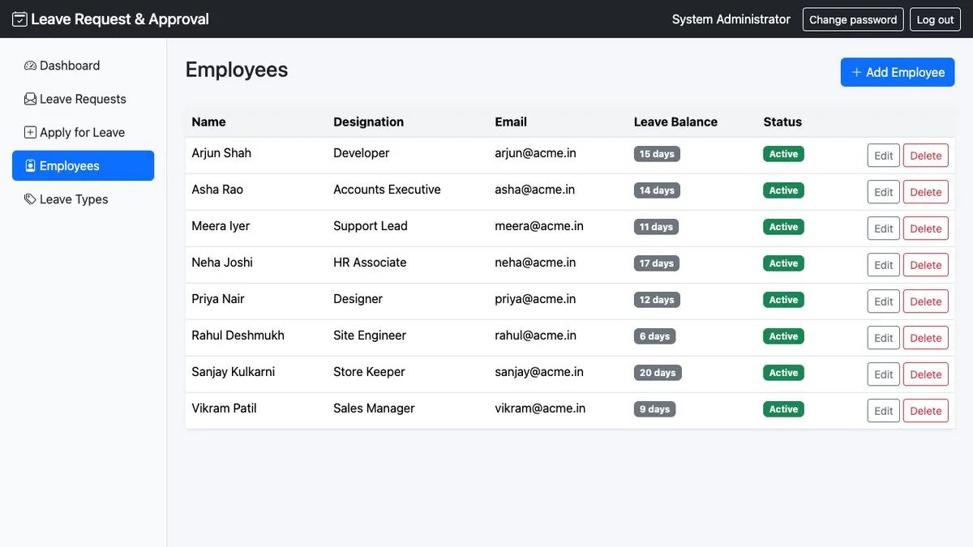This screenshot has width=973, height=547.
Task: Click the email vikram@acme.in
Action: click(x=540, y=408)
